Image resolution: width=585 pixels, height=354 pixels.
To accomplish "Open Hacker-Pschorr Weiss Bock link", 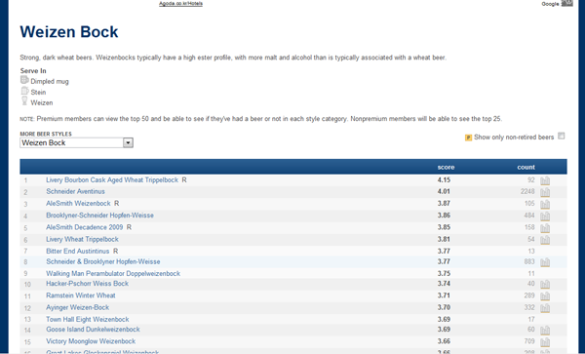I will [x=88, y=284].
